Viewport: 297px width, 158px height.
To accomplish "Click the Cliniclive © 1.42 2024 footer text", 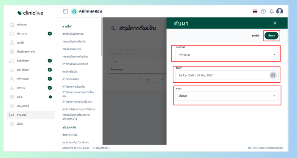I will (x=76, y=148).
